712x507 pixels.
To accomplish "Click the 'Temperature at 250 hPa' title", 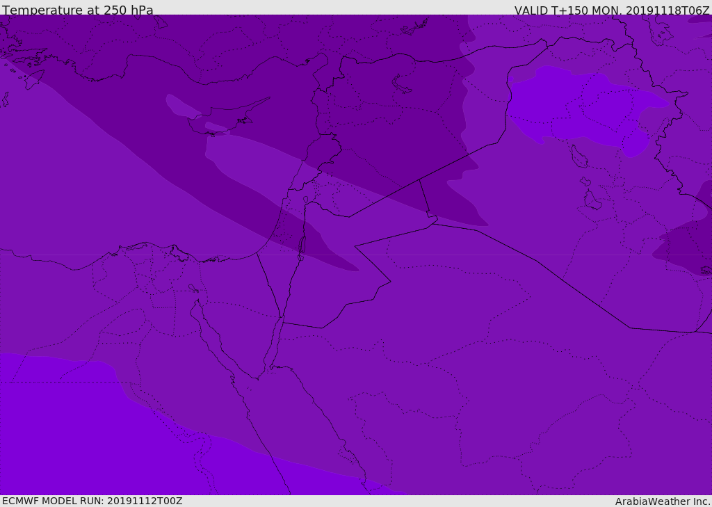I will 78,10.
